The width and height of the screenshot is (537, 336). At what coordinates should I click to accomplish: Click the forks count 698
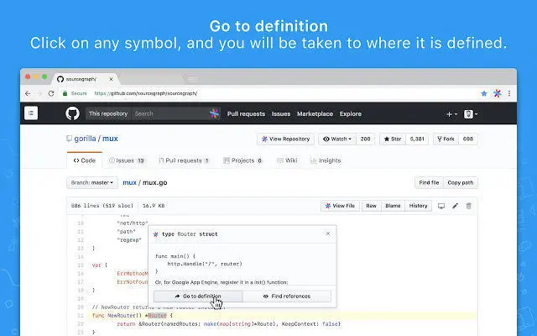(468, 139)
